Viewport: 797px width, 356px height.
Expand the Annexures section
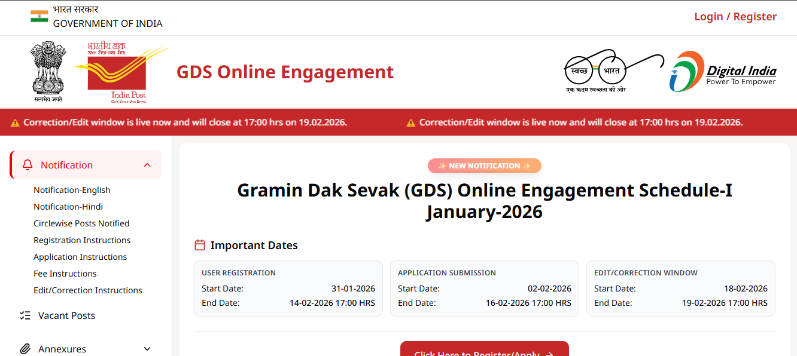pos(147,349)
